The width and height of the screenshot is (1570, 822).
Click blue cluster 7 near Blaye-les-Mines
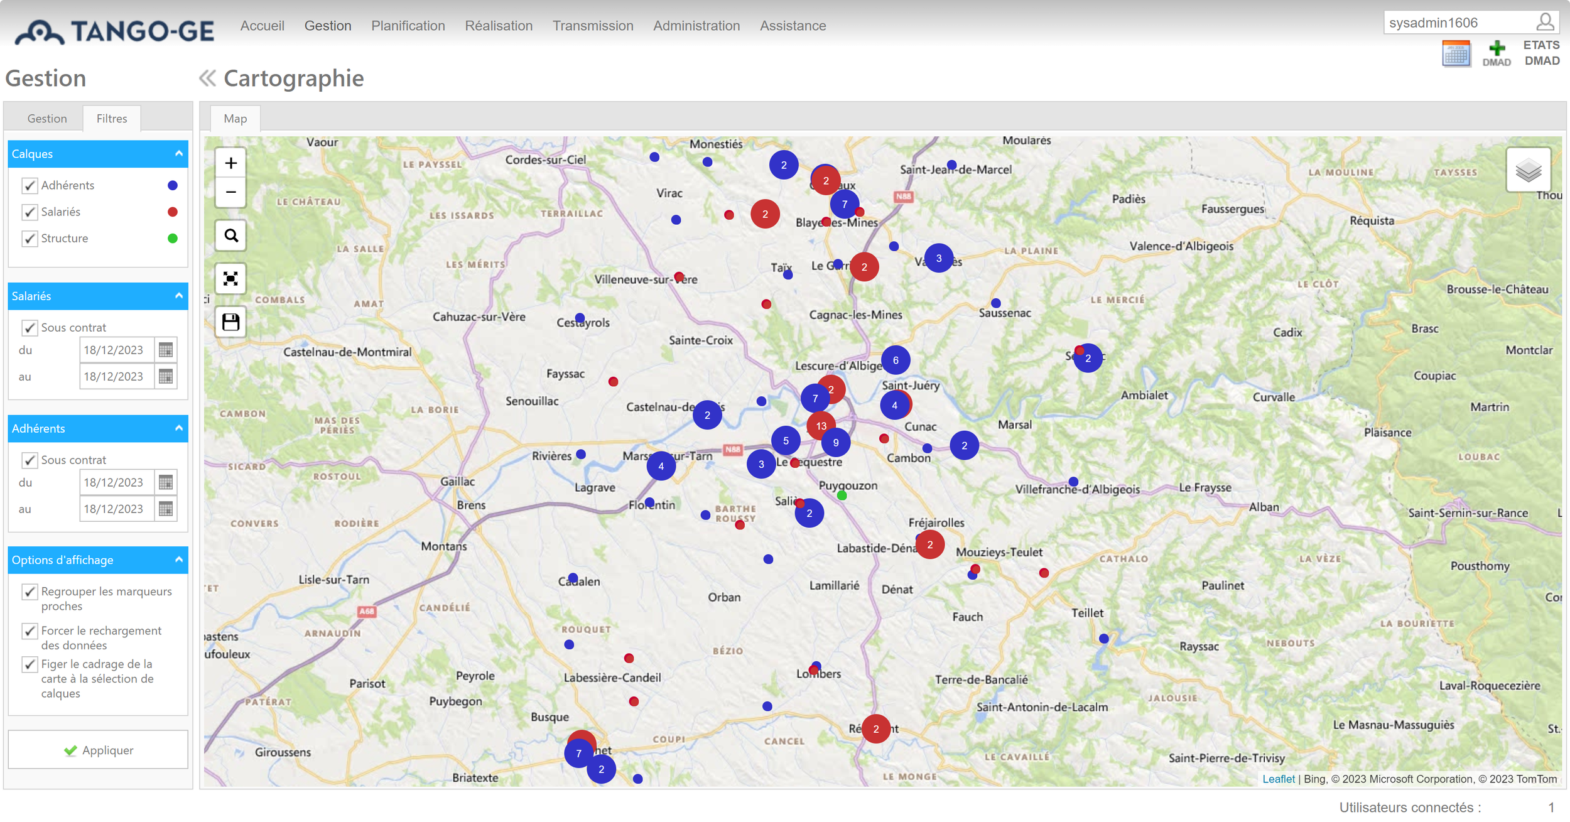pos(845,204)
